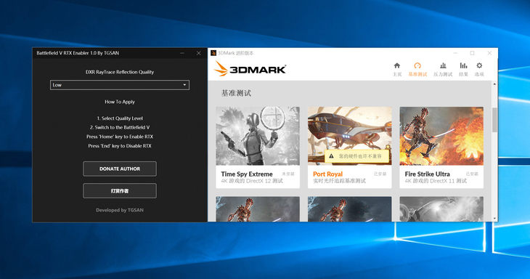The height and width of the screenshot is (279, 530).
Task: Open the Results (结果) bar chart icon
Action: coord(463,65)
